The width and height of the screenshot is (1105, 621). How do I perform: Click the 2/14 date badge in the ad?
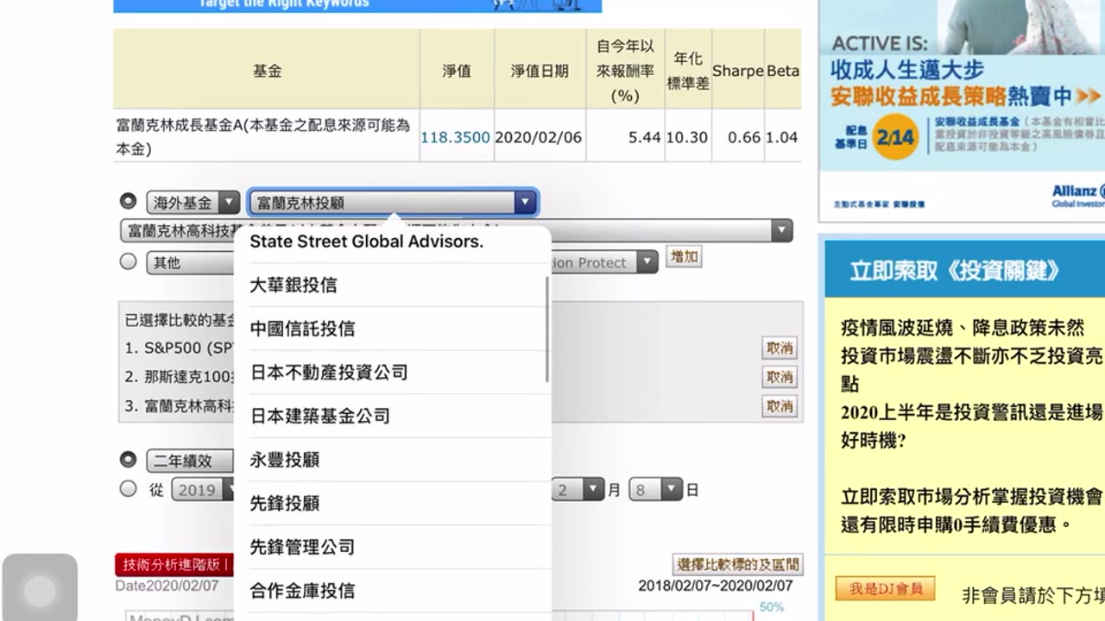[x=895, y=136]
